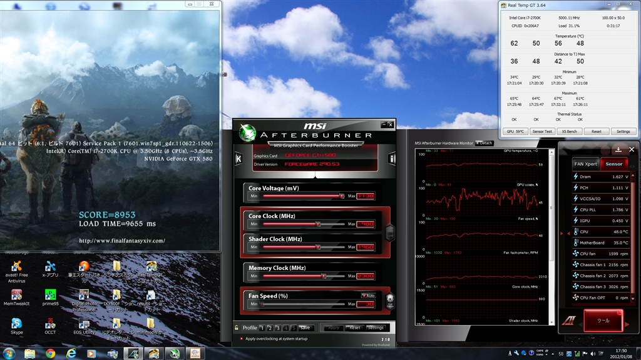Click the Memory Clock slider handle
This screenshot has width=641, height=360.
click(324, 276)
